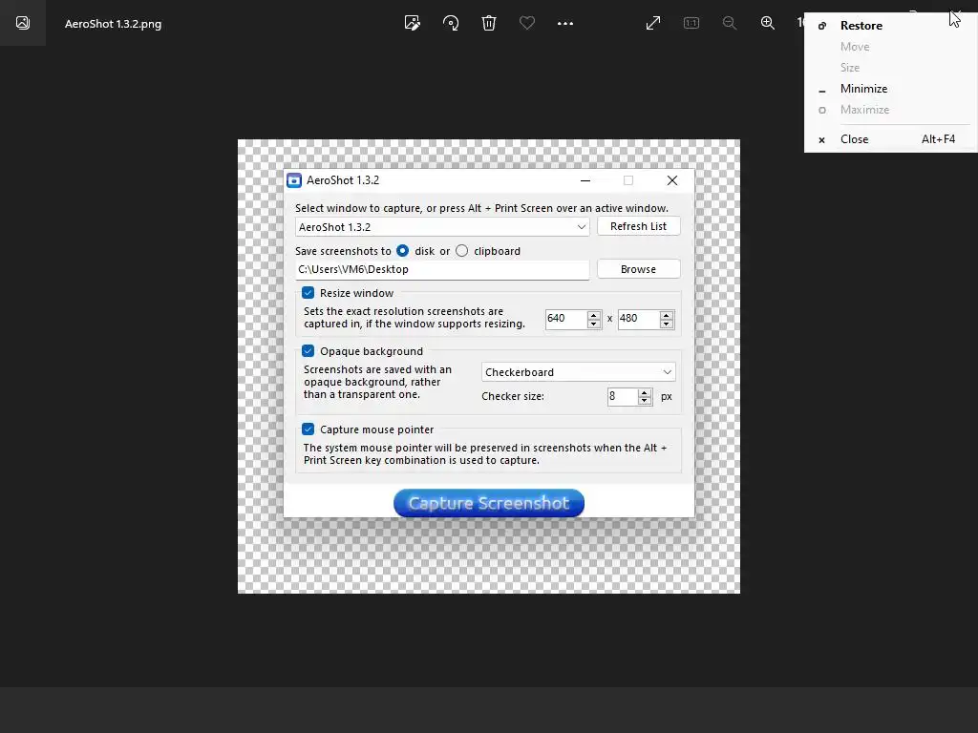The height and width of the screenshot is (733, 978).
Task: Delete the image with the trash icon
Action: pos(489,23)
